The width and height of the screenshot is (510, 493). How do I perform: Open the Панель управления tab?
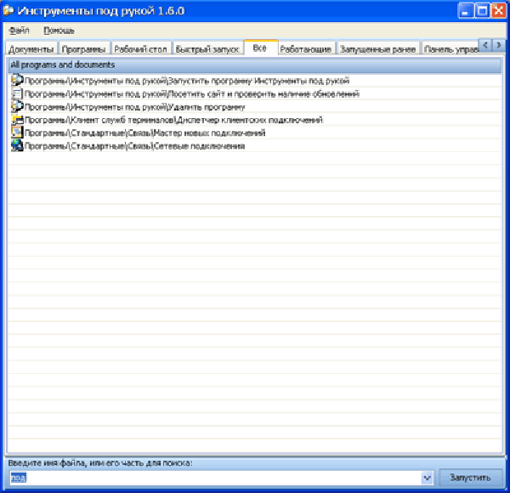pyautogui.click(x=450, y=49)
